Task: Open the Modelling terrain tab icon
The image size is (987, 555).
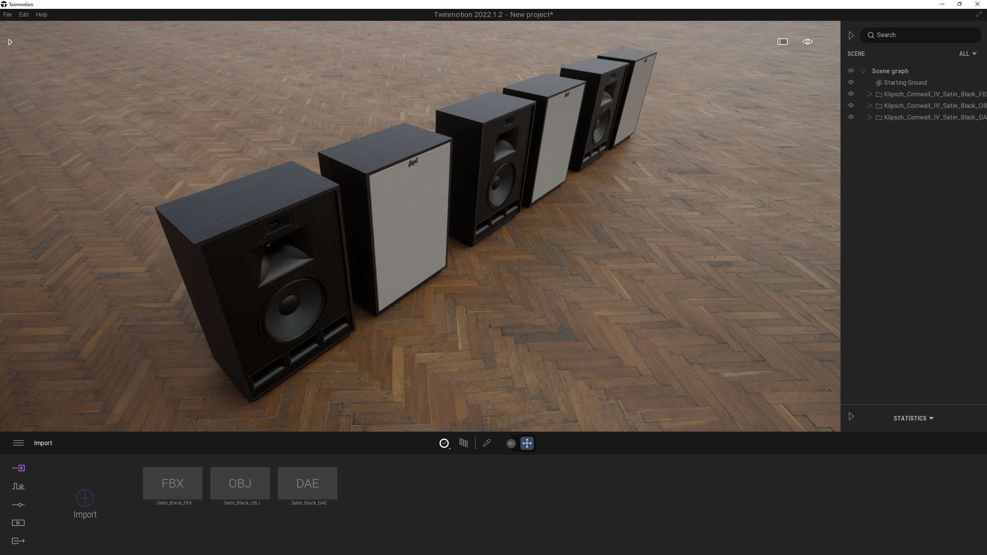Action: (18, 486)
